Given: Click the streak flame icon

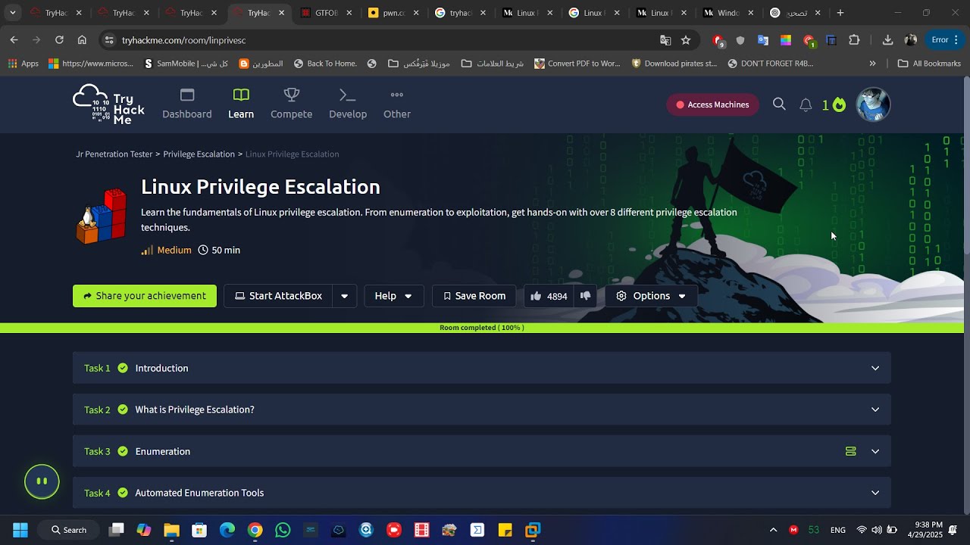Looking at the screenshot, I should click(839, 104).
